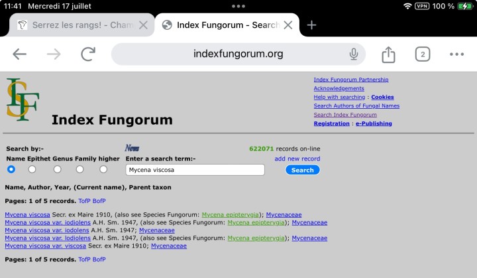The image size is (477, 278).
Task: Click the search term input field
Action: (195, 170)
